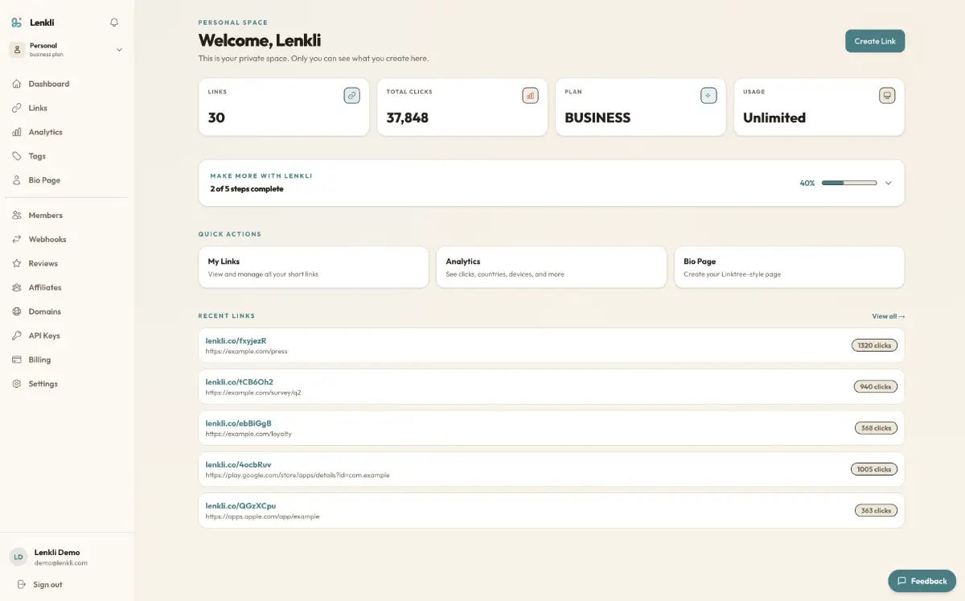The width and height of the screenshot is (965, 601).
Task: Click the Dashboard home icon in sidebar
Action: pos(17,84)
